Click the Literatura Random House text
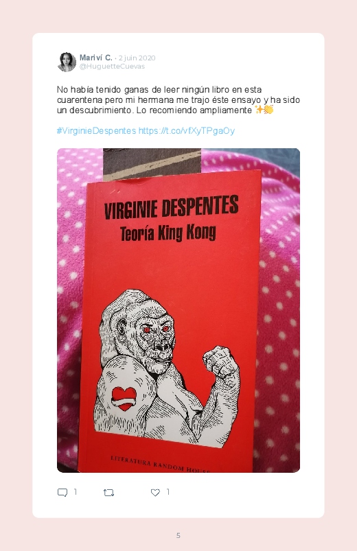The image size is (357, 551). click(160, 465)
